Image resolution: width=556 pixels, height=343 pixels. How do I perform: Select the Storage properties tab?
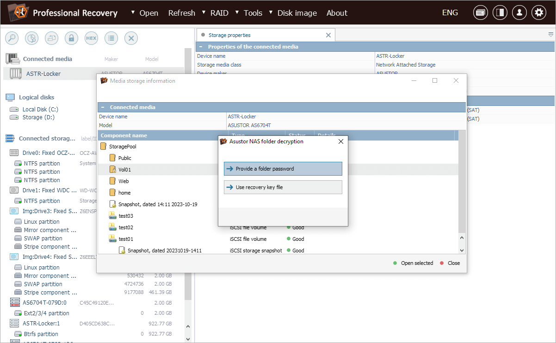(x=229, y=35)
